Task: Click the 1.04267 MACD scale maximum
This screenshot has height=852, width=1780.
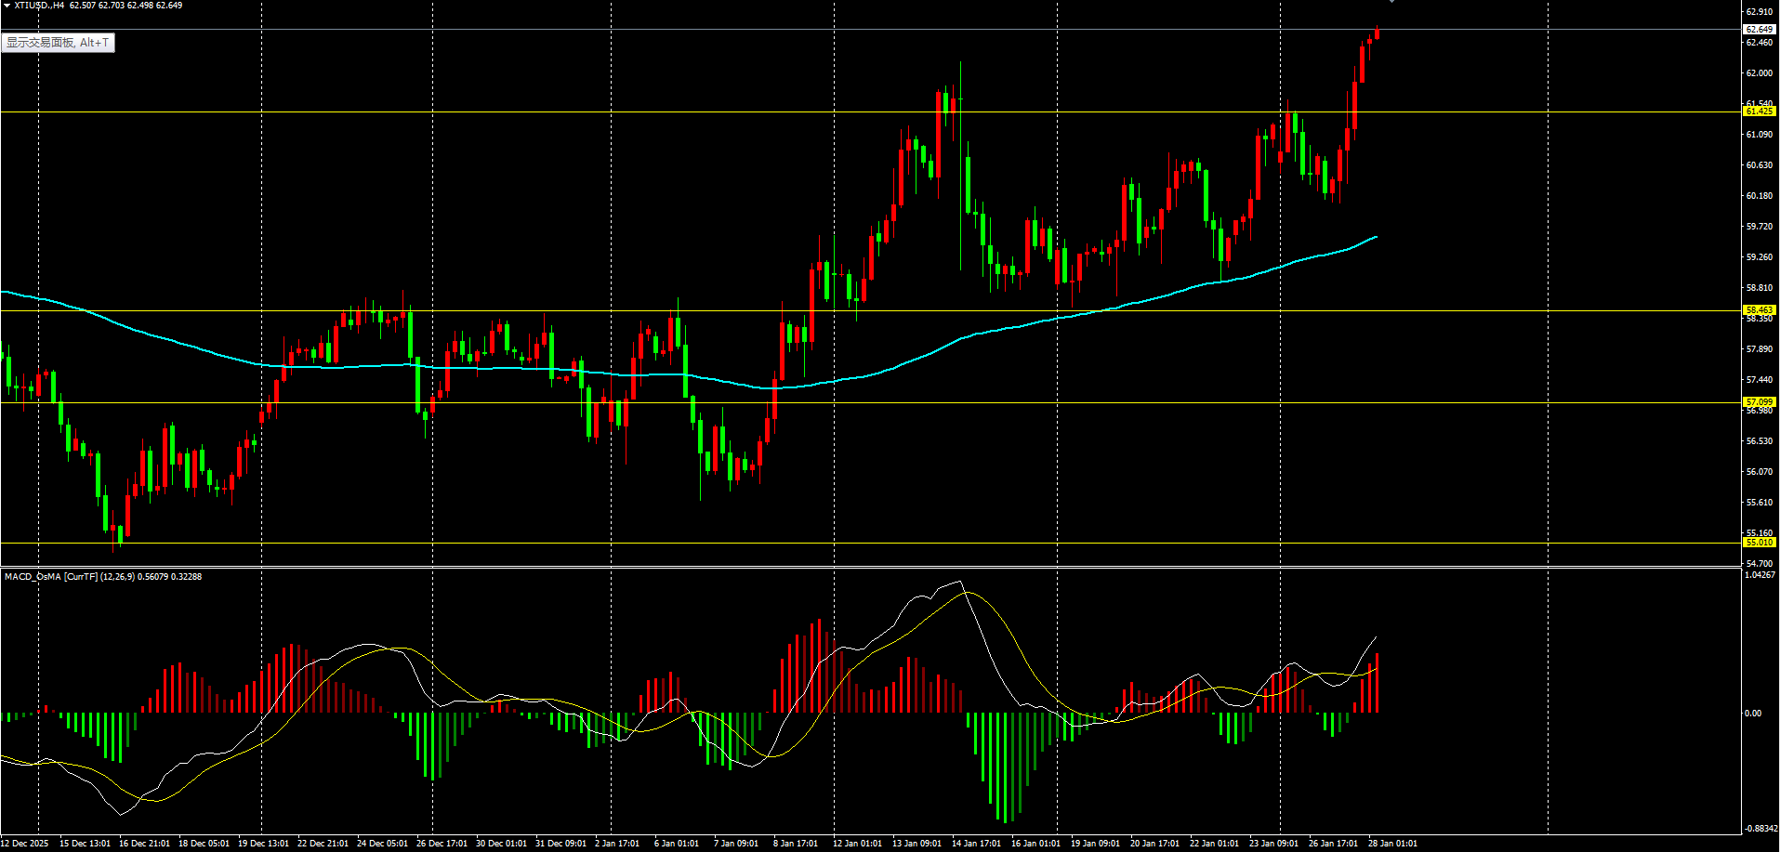Action: 1760,575
